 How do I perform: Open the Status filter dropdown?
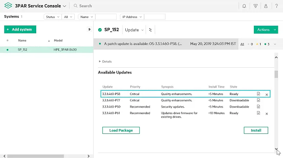pos(53,17)
